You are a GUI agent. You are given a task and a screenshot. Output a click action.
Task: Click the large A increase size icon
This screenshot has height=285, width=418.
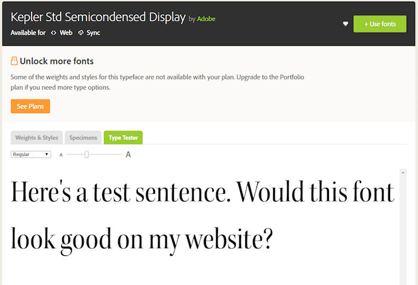(x=128, y=155)
